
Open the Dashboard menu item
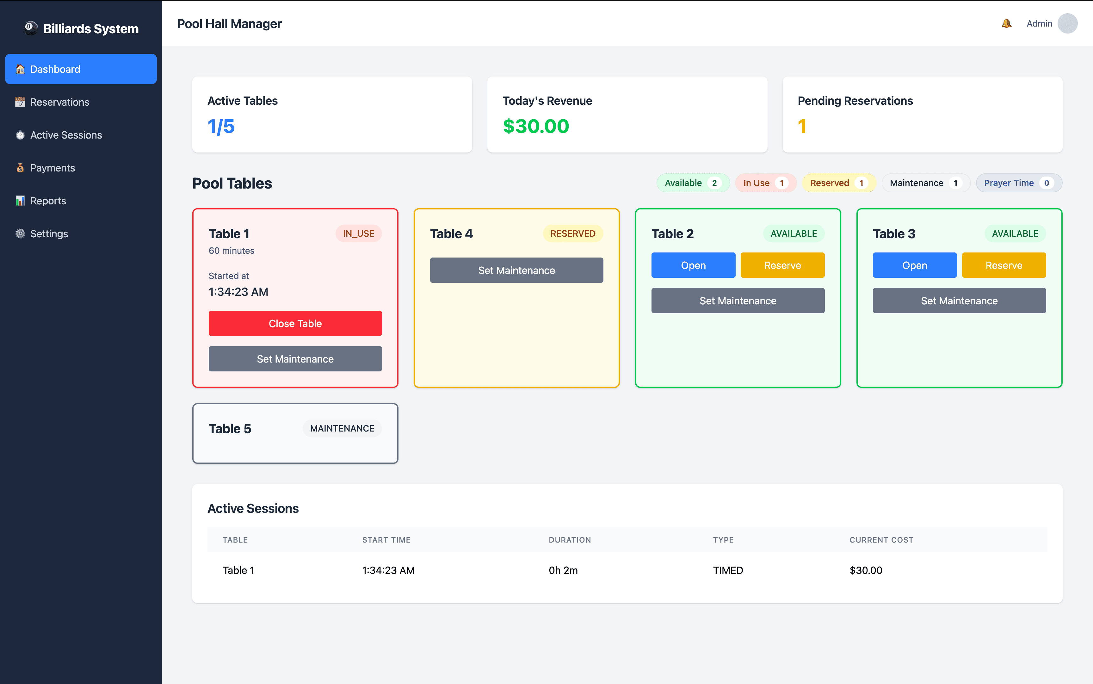pos(81,69)
